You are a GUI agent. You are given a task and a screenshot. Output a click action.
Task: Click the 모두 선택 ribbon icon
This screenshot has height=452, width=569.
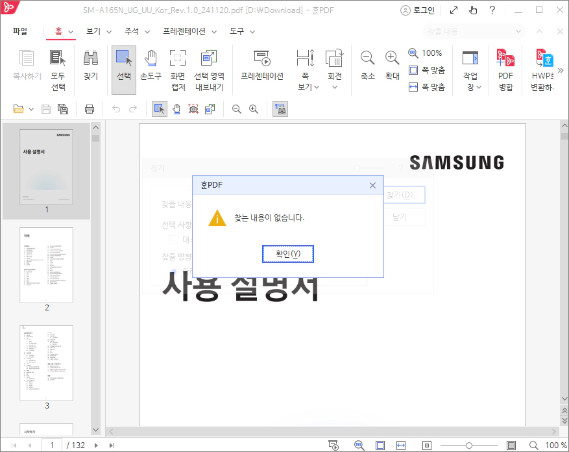pyautogui.click(x=58, y=70)
